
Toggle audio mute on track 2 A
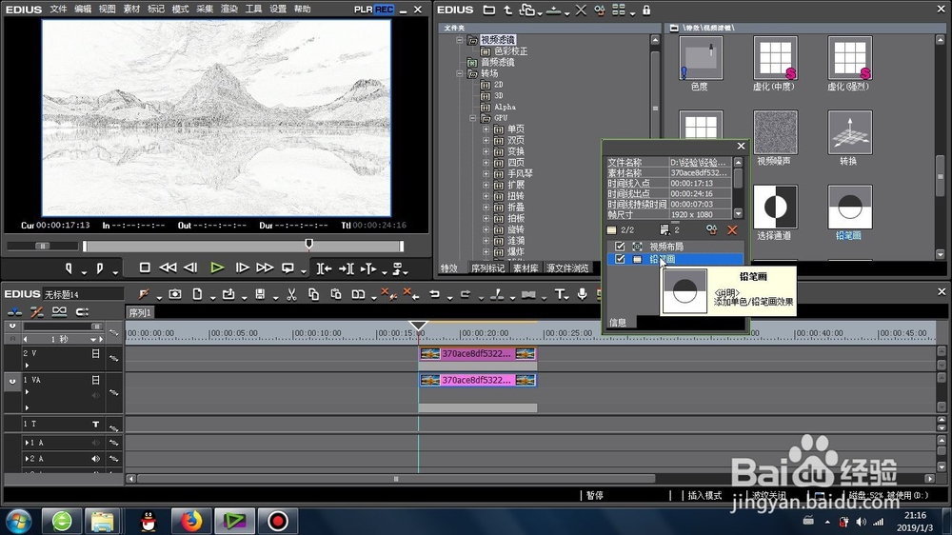click(x=95, y=459)
